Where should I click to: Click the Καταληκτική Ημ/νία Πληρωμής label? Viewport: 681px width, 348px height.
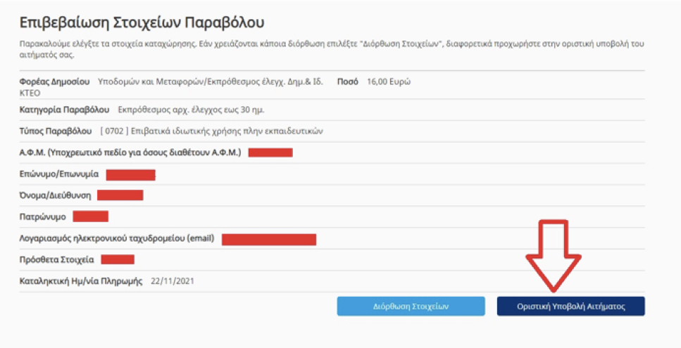tap(80, 281)
